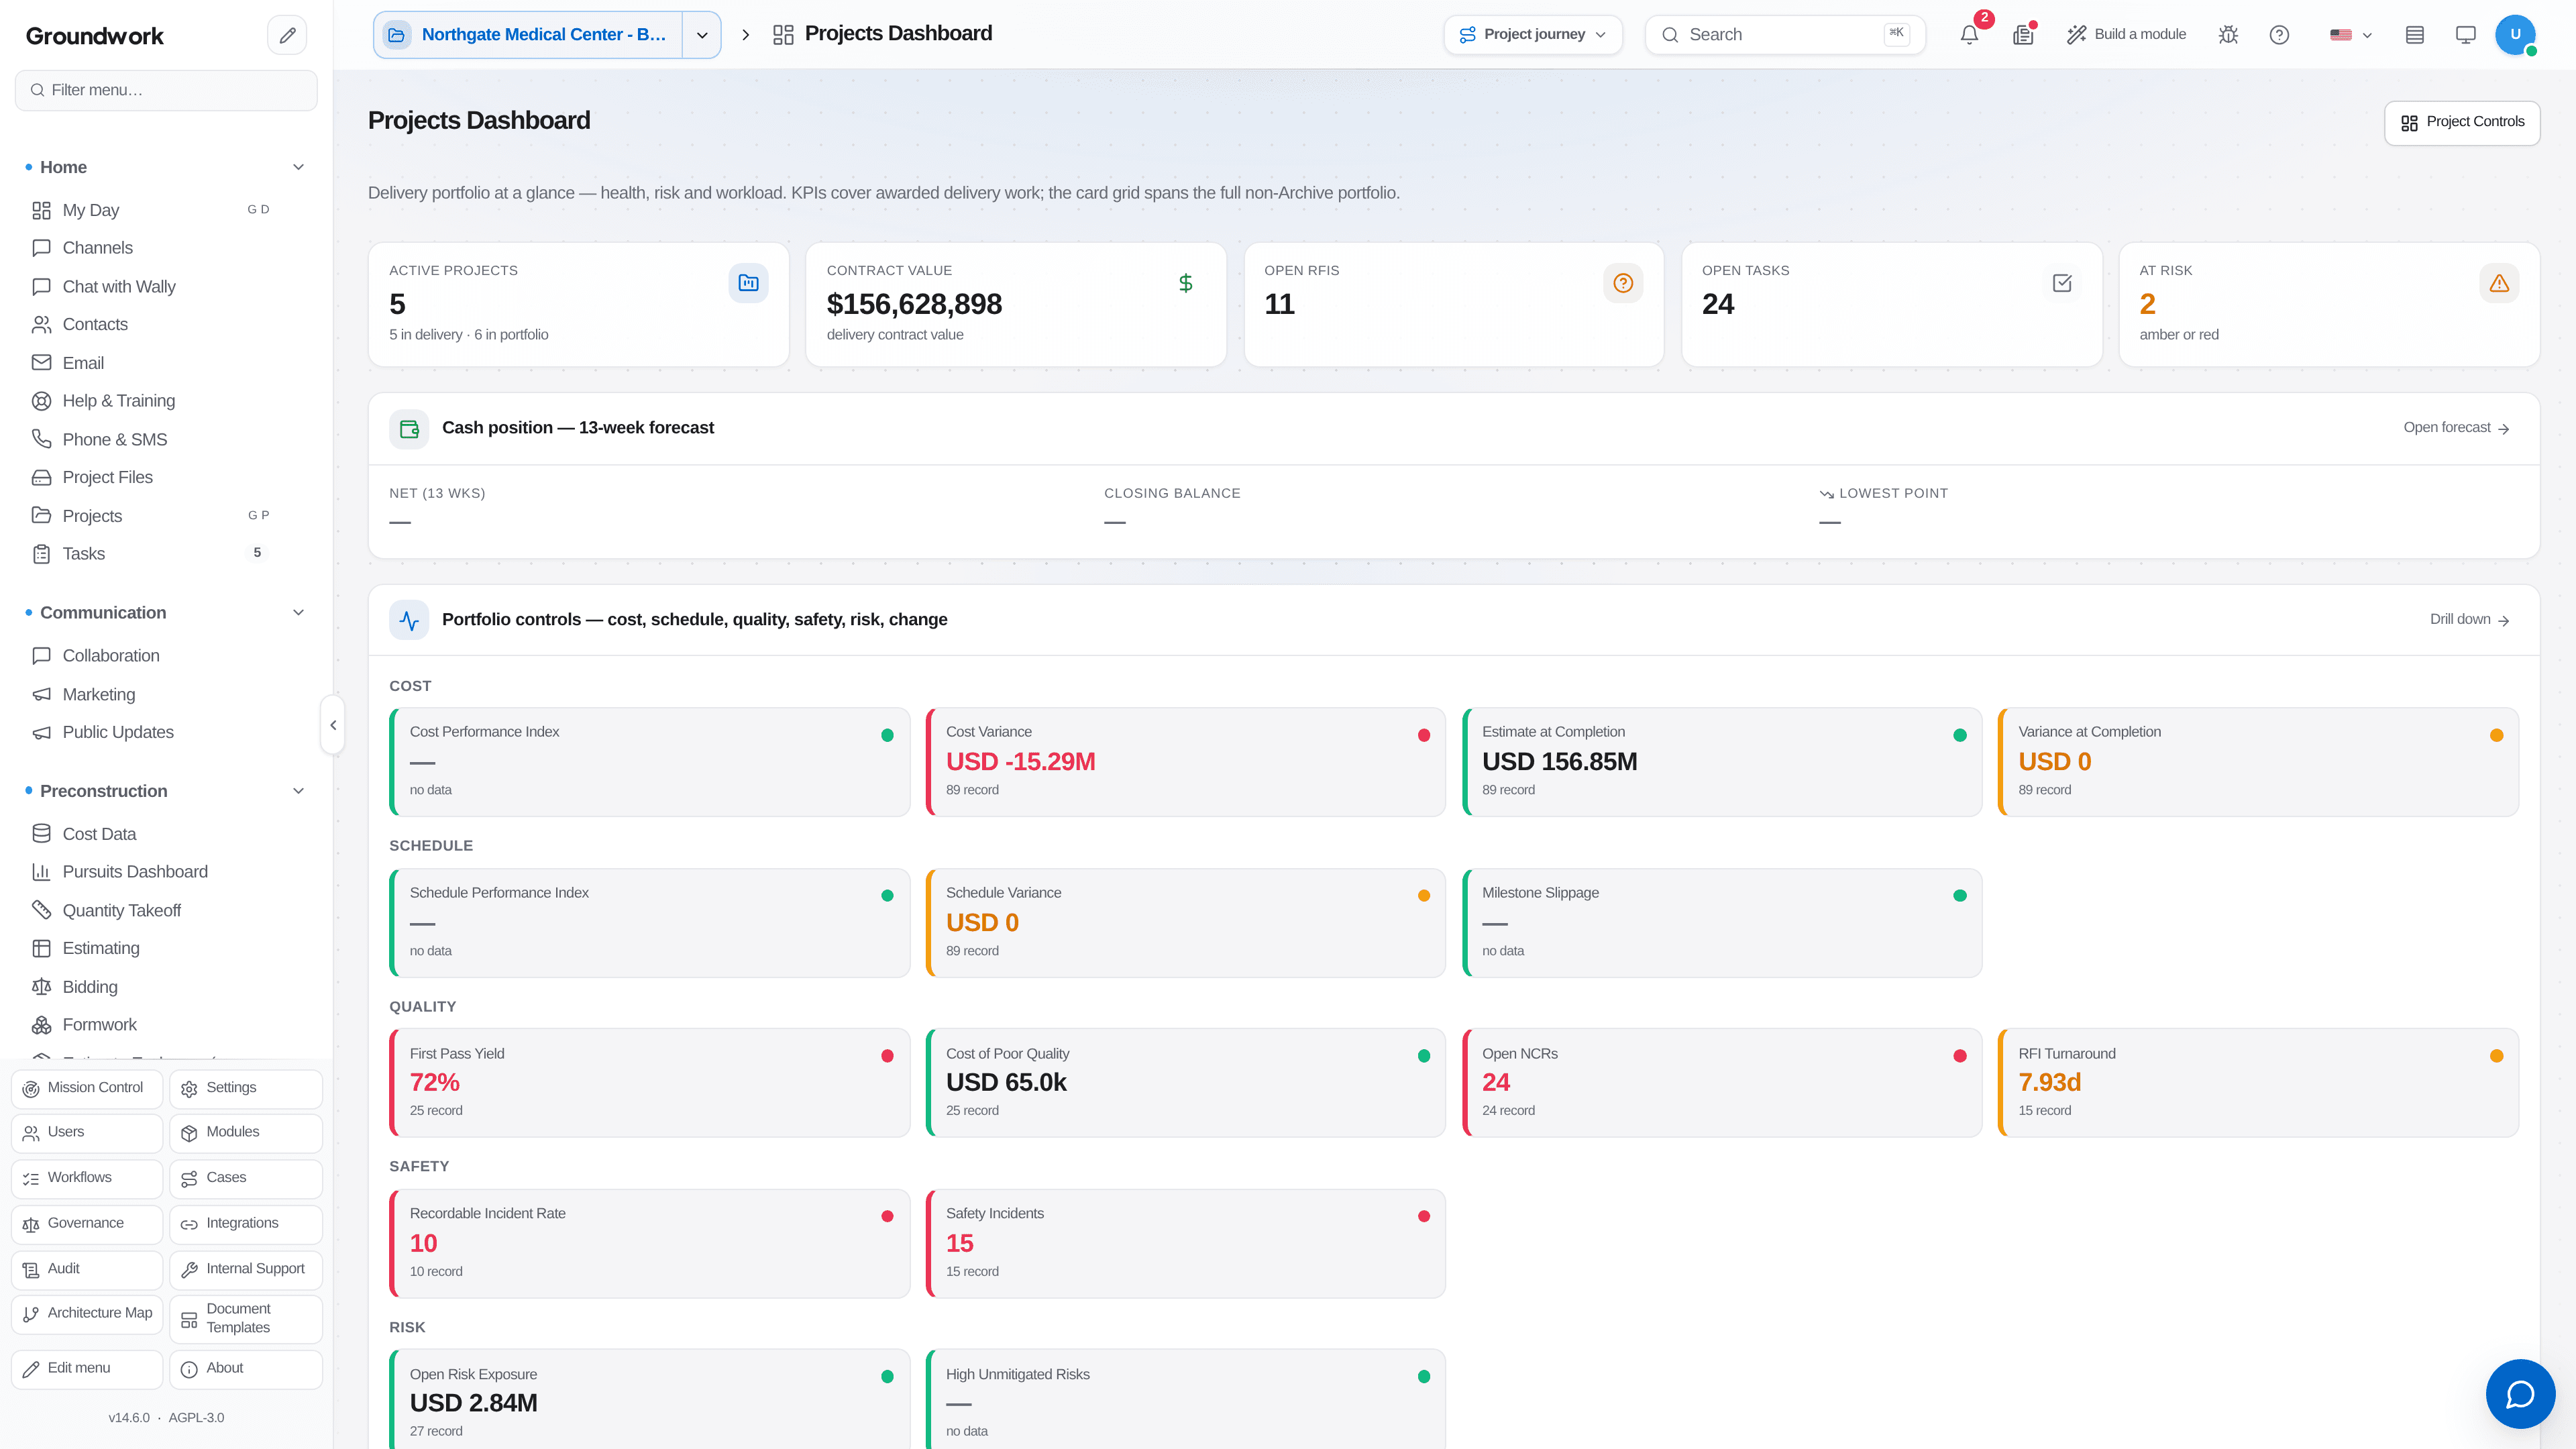Click the grid icon beside Projects Dashboard breadcrumb
Image resolution: width=2576 pixels, height=1449 pixels.
(x=783, y=35)
